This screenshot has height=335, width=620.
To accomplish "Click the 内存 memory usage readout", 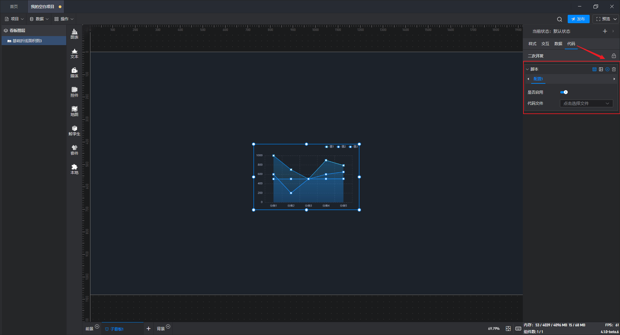I will click(x=554, y=325).
